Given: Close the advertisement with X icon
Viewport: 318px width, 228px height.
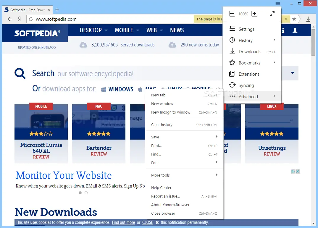Looking at the screenshot, I should coord(298,171).
